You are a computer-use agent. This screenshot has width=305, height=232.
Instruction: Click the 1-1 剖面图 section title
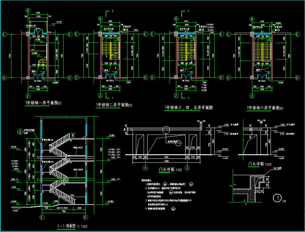pyautogui.click(x=66, y=226)
